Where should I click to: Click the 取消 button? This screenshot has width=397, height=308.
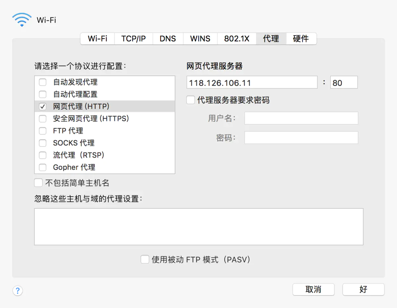[x=313, y=289]
